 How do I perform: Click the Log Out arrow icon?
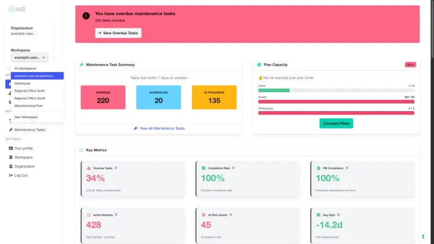point(11,175)
